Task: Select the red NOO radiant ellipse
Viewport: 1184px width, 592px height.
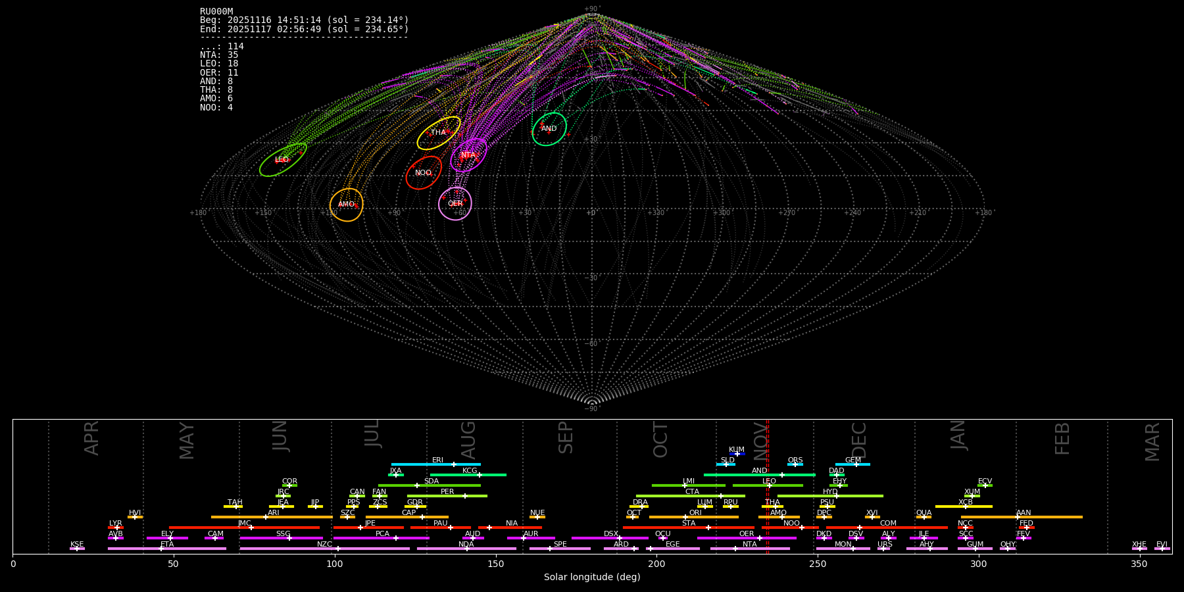Action: [424, 173]
